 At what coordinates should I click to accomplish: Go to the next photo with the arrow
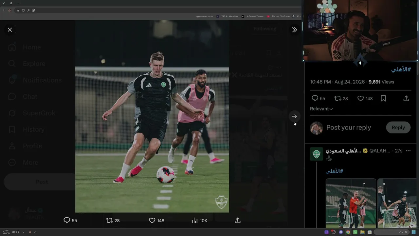coord(295,116)
